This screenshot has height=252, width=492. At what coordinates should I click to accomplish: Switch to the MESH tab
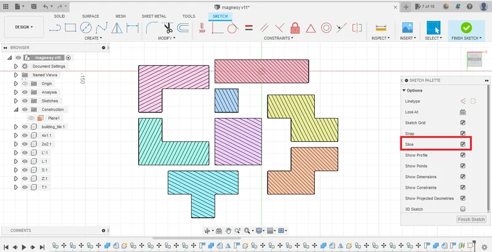pos(121,17)
